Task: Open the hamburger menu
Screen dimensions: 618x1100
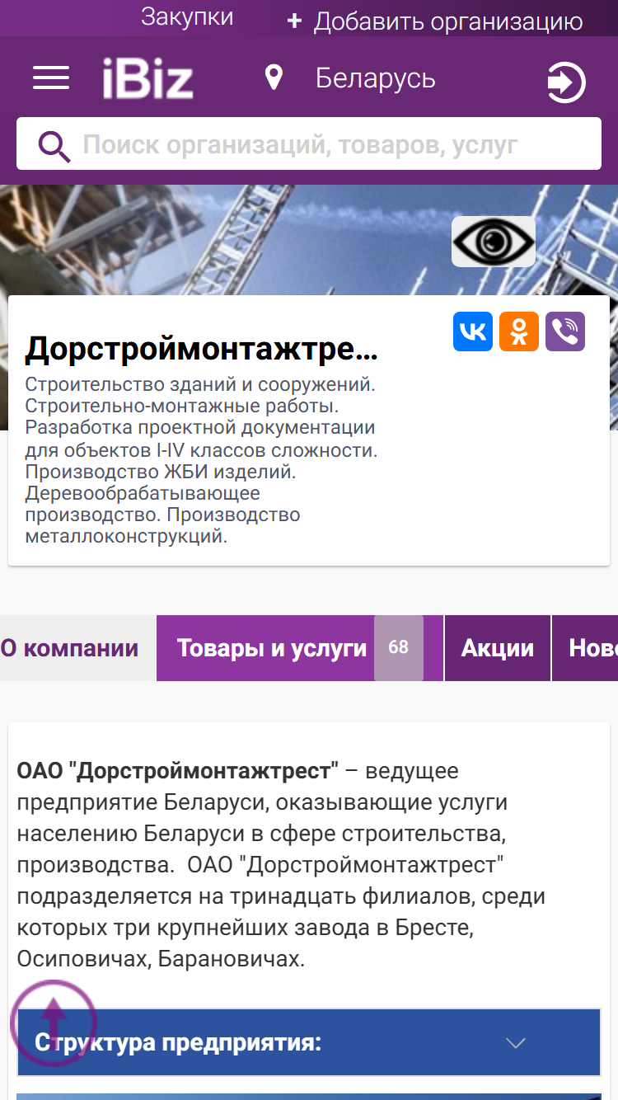Action: coord(51,78)
